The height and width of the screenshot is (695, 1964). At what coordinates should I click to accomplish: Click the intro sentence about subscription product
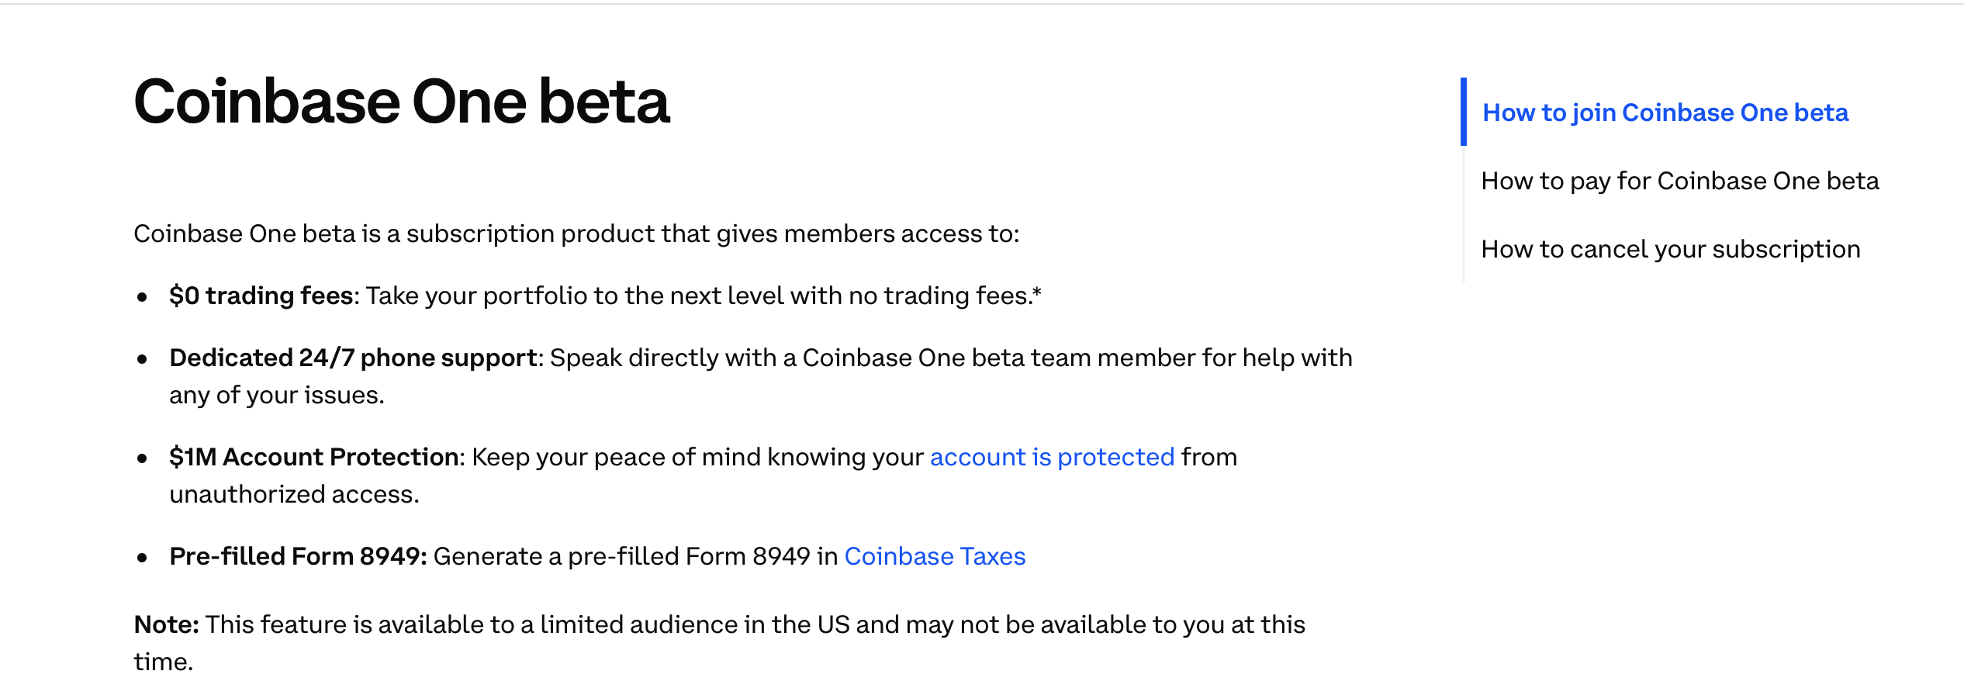tap(576, 234)
